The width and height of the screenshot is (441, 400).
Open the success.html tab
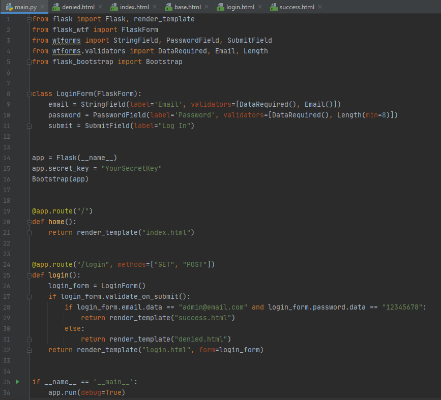coord(297,7)
